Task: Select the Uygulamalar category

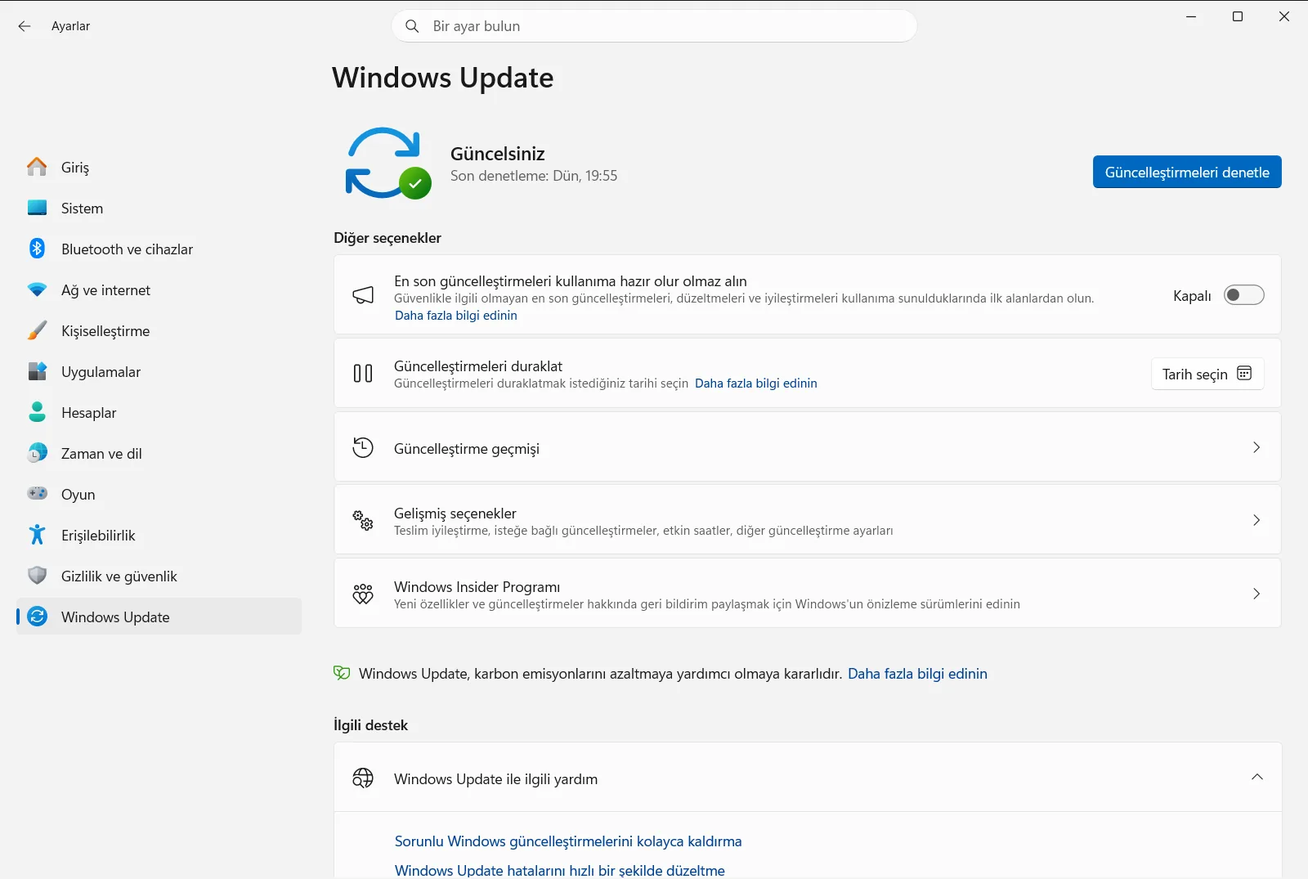Action: tap(159, 371)
